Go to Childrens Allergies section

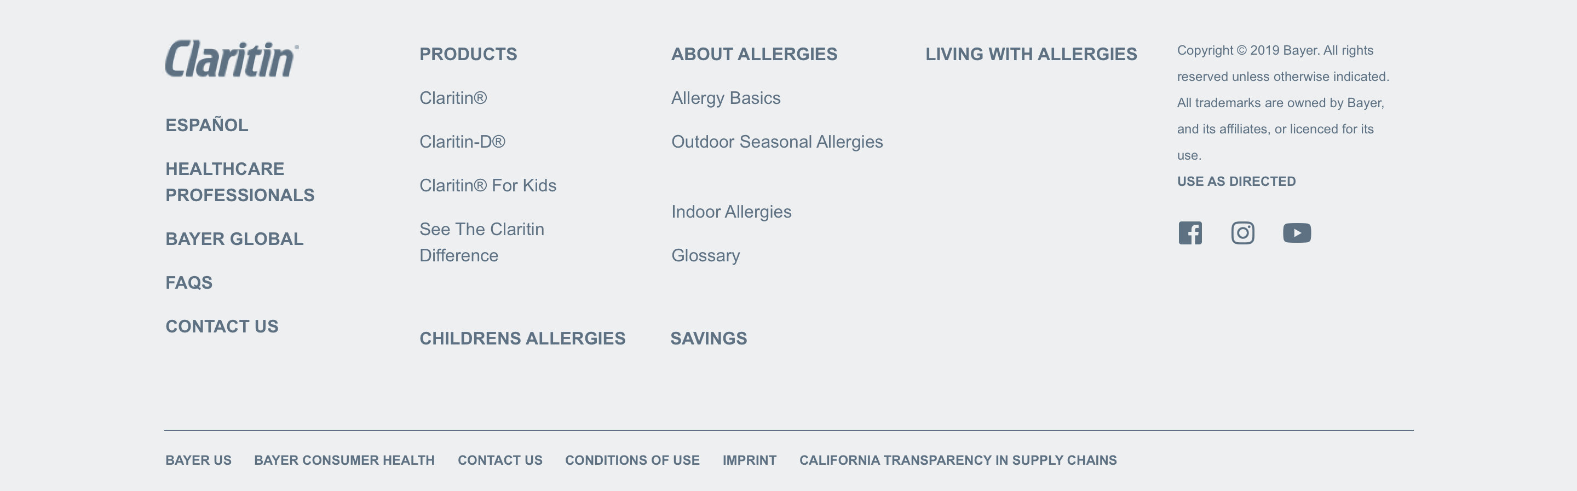pos(522,339)
